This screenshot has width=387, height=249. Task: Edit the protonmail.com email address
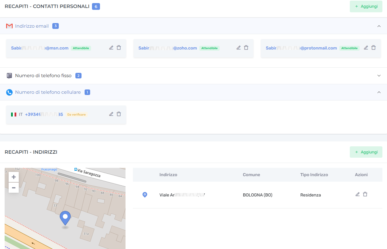pyautogui.click(x=366, y=48)
